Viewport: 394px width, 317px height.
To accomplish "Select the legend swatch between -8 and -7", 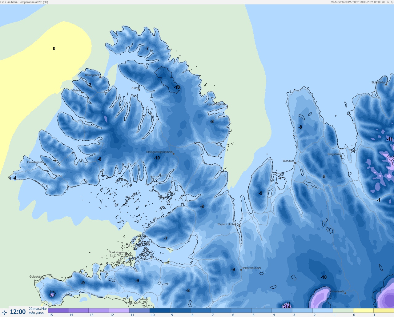I will 200,311.
